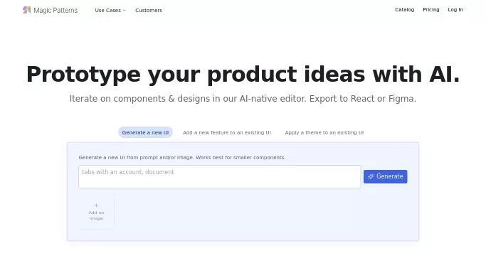This screenshot has height=273, width=486.
Task: Expand the Use Cases chevron
Action: pos(125,10)
